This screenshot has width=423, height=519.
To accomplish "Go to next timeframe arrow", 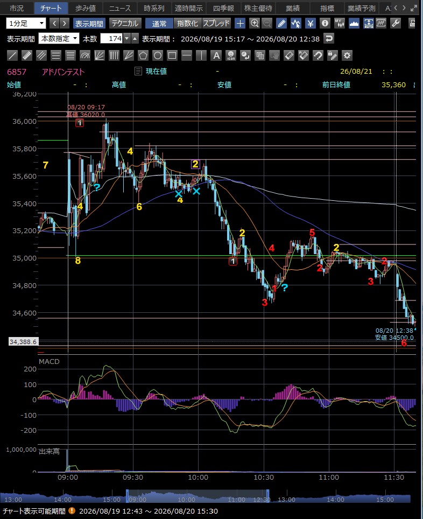I will pos(64,23).
